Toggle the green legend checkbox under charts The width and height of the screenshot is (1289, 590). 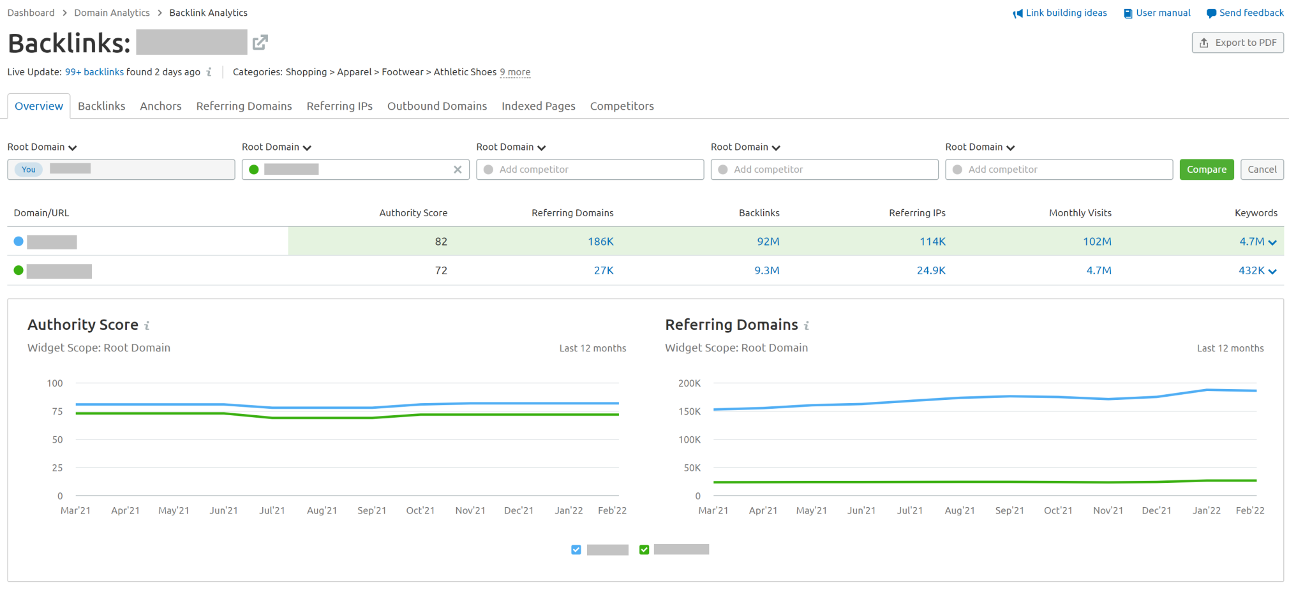[644, 550]
